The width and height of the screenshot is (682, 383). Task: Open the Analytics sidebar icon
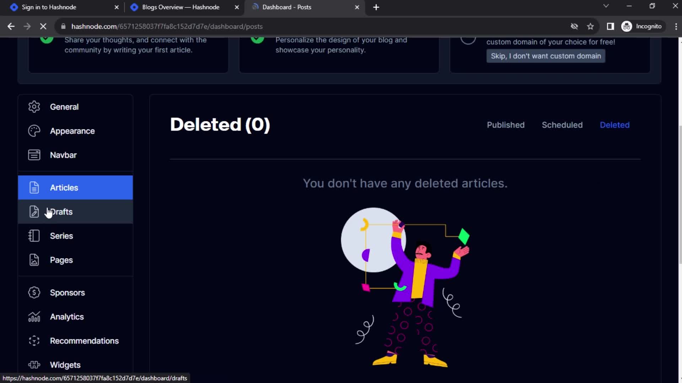(x=34, y=317)
